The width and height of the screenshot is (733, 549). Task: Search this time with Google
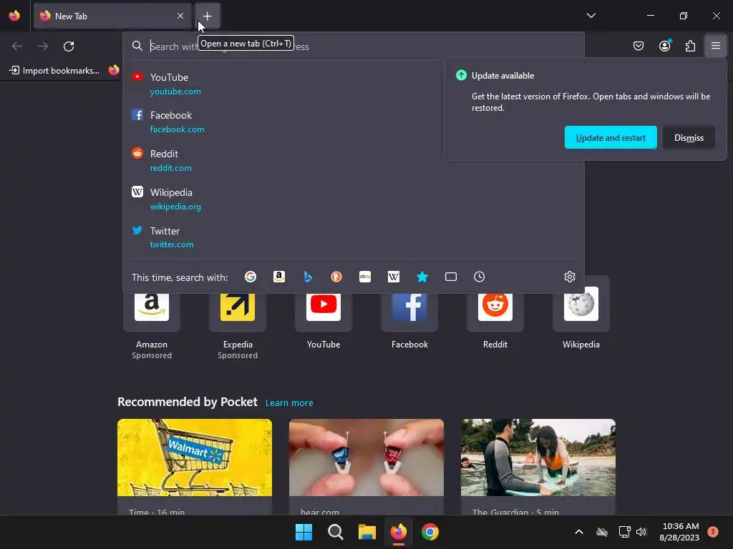pos(251,277)
